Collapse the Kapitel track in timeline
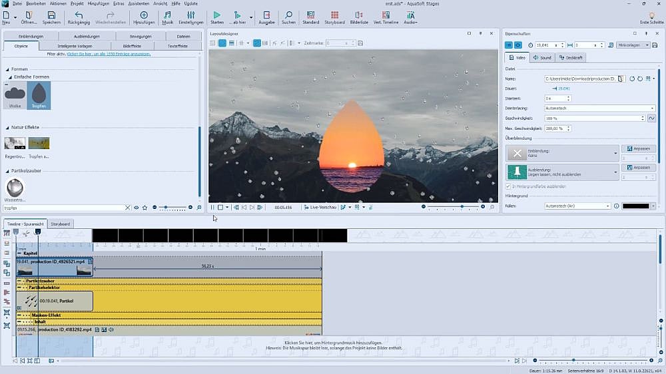Image resolution: width=666 pixels, height=374 pixels. tap(19, 254)
